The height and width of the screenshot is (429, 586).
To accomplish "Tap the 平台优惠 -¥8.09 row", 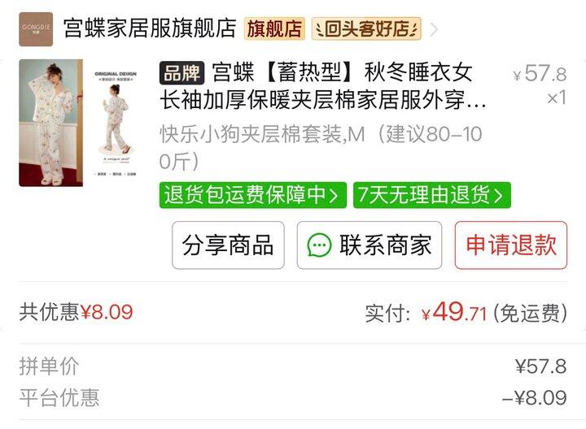I will pyautogui.click(x=293, y=397).
